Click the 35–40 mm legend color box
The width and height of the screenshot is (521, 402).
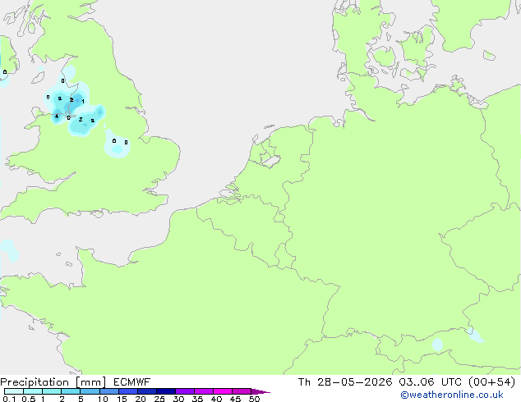click(204, 391)
